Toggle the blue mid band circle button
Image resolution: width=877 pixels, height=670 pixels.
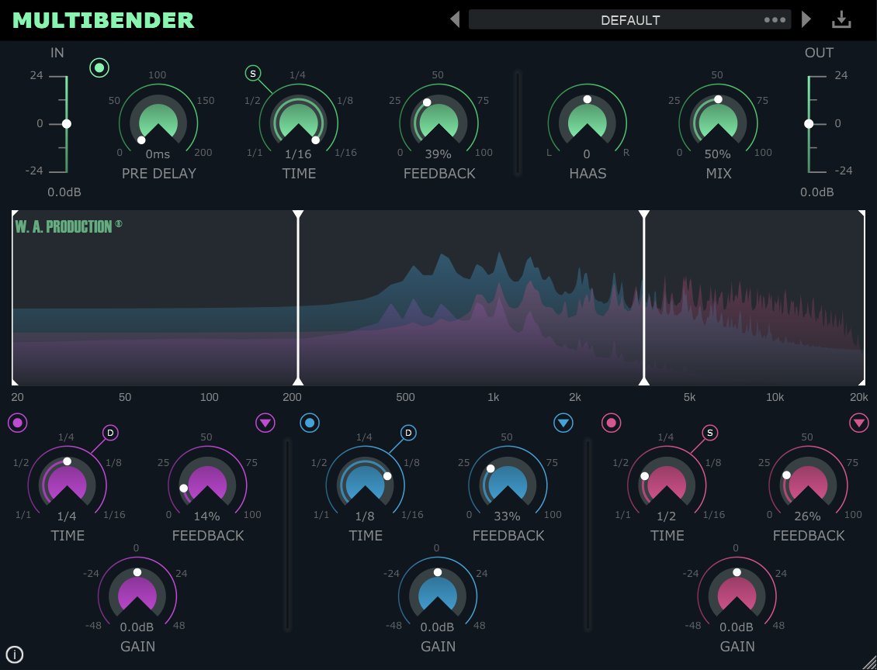(310, 423)
